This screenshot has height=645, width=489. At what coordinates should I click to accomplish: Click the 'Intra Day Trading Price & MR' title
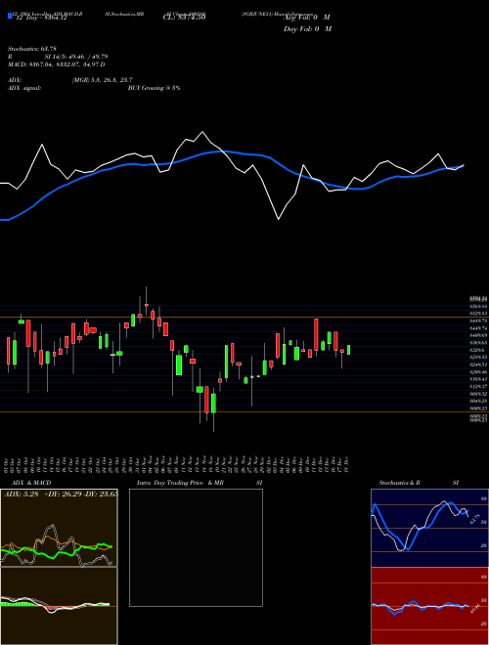pyautogui.click(x=180, y=483)
